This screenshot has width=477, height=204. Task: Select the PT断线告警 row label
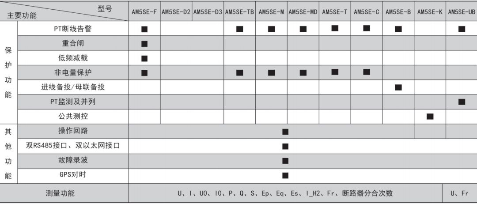[x=73, y=29]
